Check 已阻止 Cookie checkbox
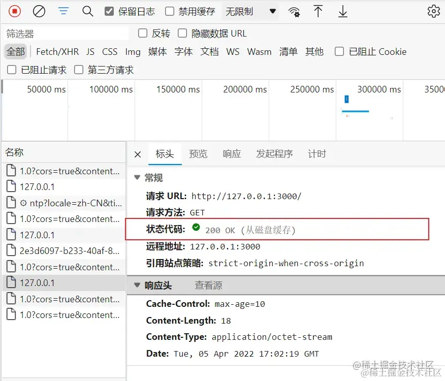The image size is (445, 381). coord(339,51)
